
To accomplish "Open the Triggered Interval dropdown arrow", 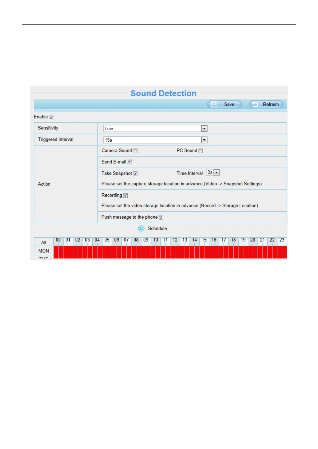I will coord(204,140).
